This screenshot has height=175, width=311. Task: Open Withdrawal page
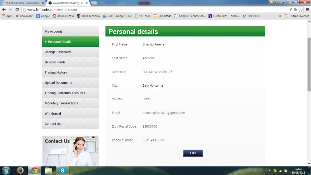pyautogui.click(x=71, y=113)
